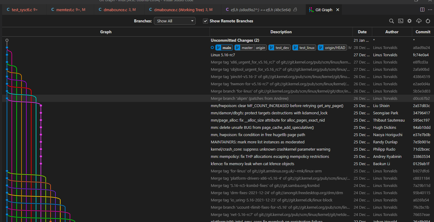Split the editor to the right

pos(422,10)
